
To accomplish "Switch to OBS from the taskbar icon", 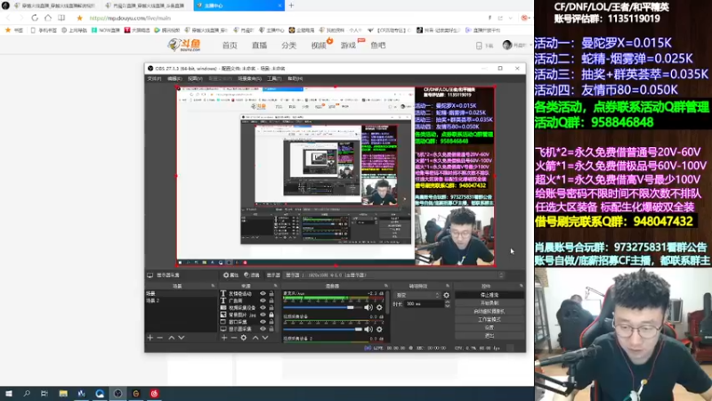I will [x=117, y=394].
